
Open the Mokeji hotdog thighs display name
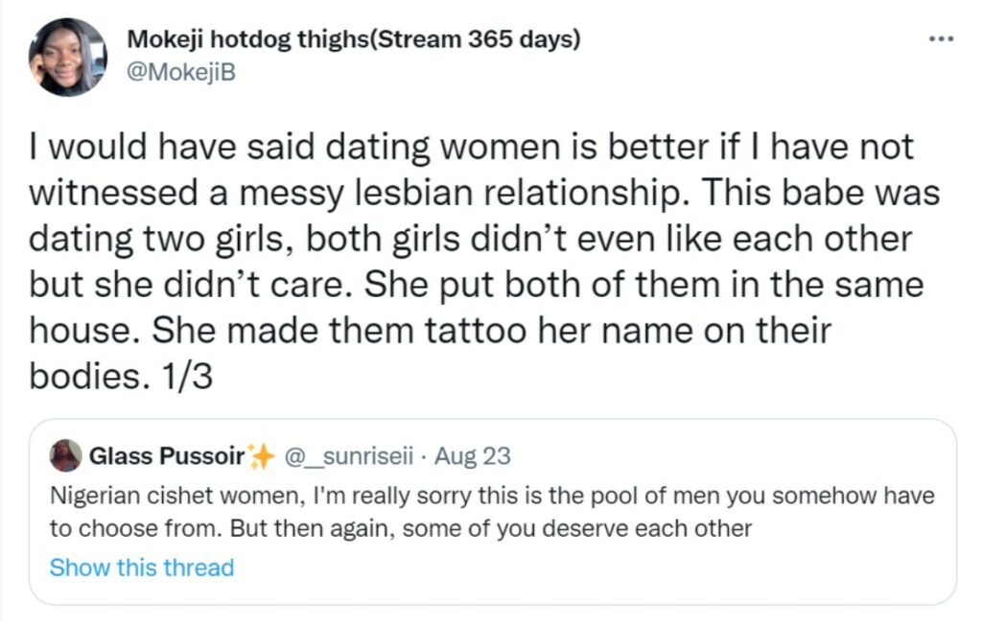pos(247,42)
